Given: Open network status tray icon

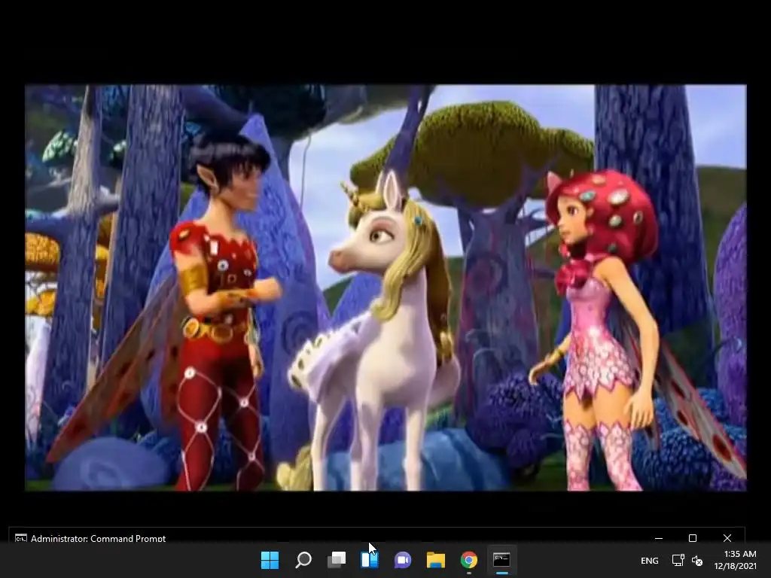Looking at the screenshot, I should [678, 560].
